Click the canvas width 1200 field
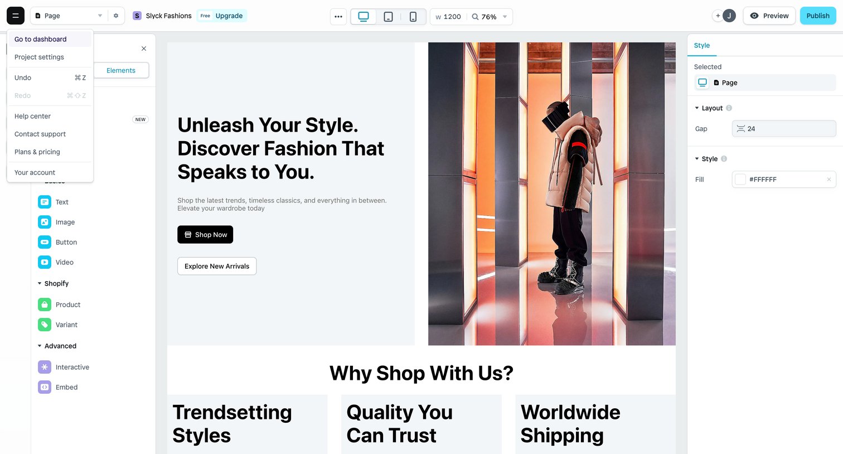 [x=449, y=17]
